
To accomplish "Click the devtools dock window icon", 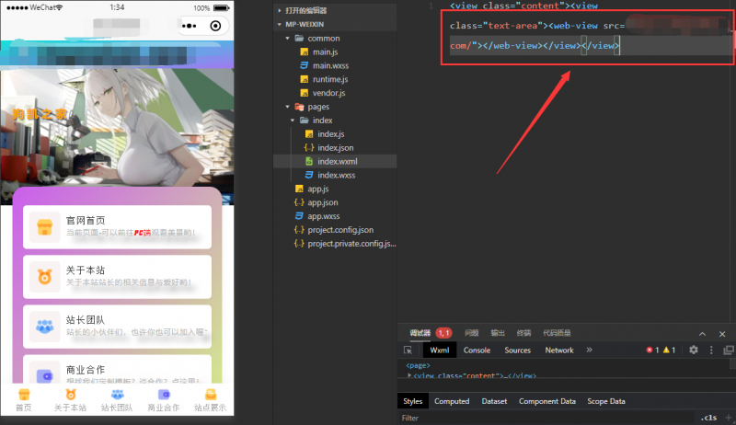I will pyautogui.click(x=729, y=350).
